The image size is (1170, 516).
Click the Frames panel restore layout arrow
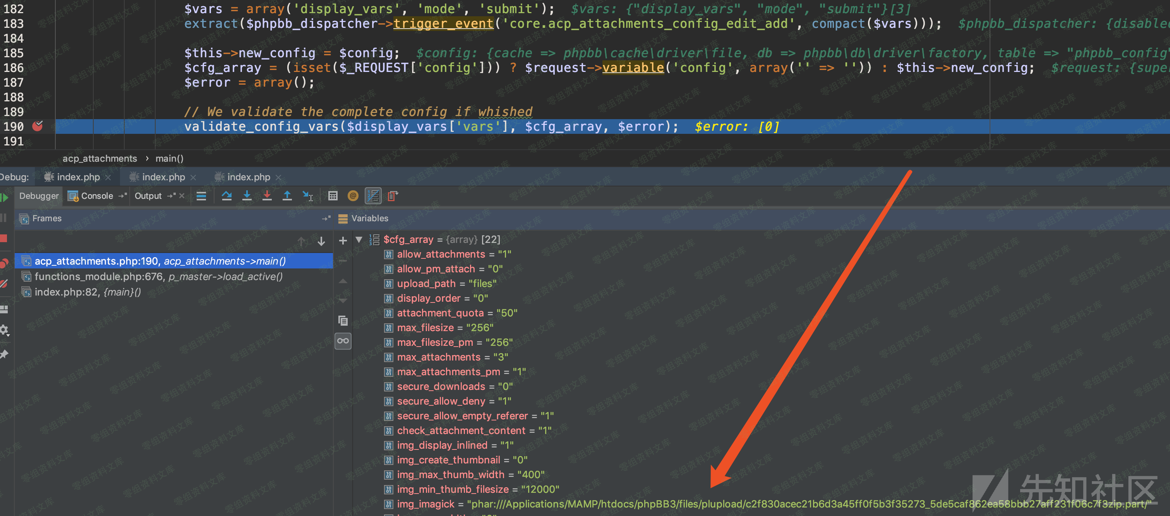326,218
